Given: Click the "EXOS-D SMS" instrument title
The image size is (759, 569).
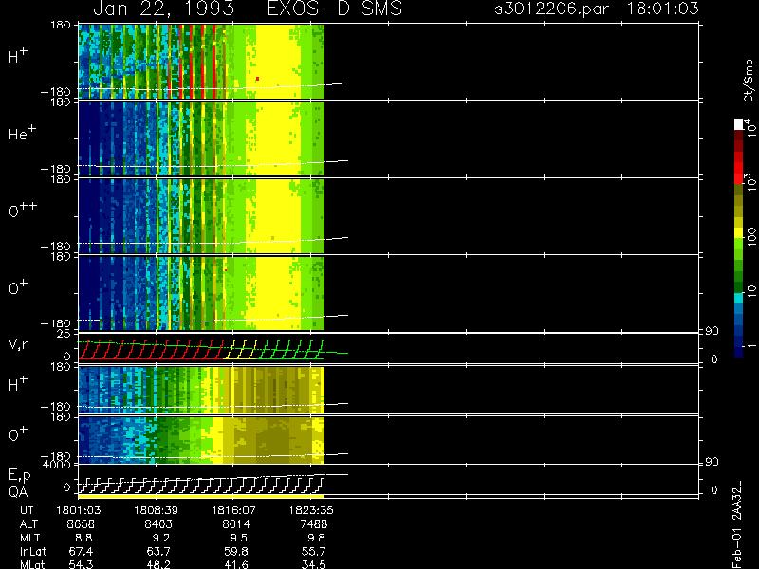Looking at the screenshot, I should tap(335, 9).
